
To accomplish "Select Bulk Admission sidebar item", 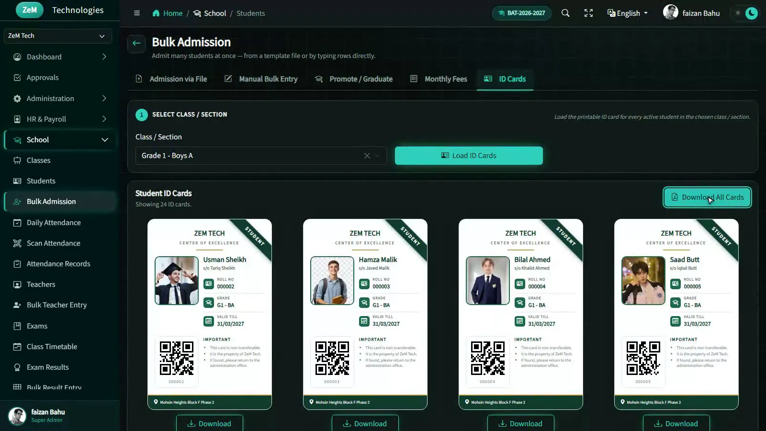I will pos(60,202).
